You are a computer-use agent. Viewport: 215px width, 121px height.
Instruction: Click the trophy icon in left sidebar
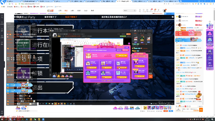click(x=2, y=43)
